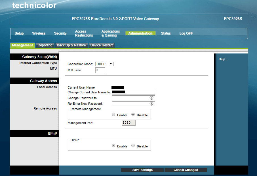
Task: Click the Change Current User Name field
Action: point(133,92)
